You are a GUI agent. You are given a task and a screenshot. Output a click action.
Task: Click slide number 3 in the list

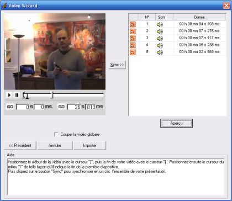click(147, 38)
